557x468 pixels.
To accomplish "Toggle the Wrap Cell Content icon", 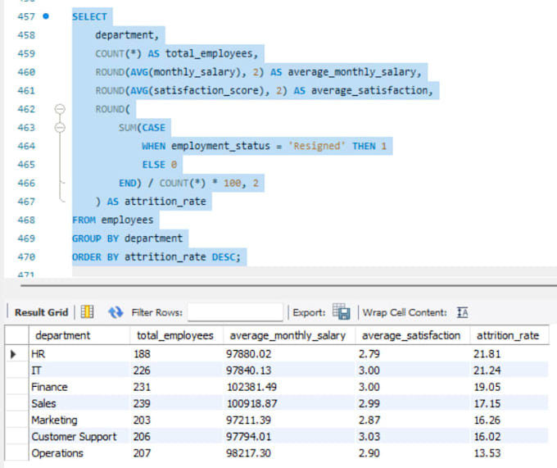I will [x=463, y=312].
